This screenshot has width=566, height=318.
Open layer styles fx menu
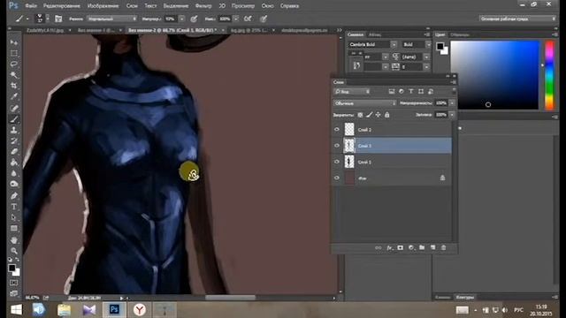389,247
